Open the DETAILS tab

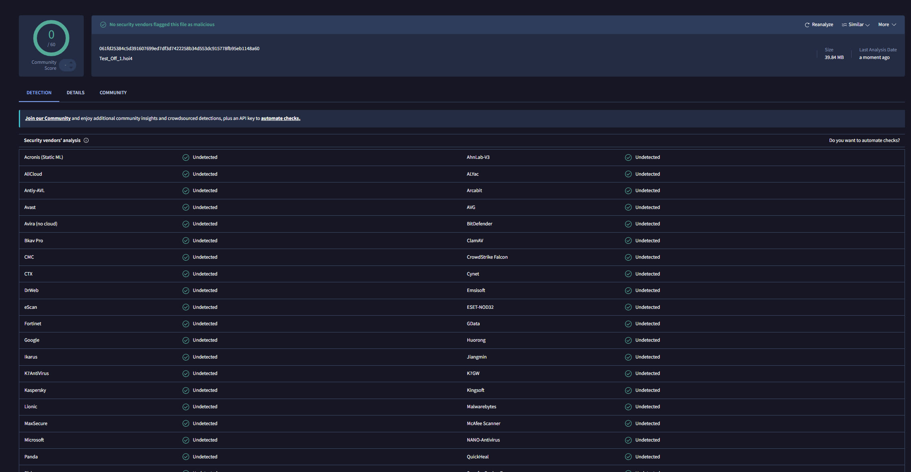click(x=75, y=93)
